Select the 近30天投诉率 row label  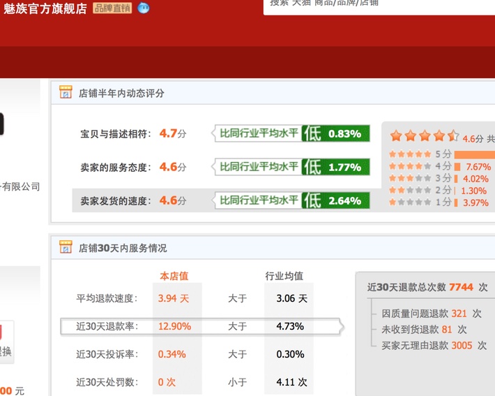tap(107, 354)
